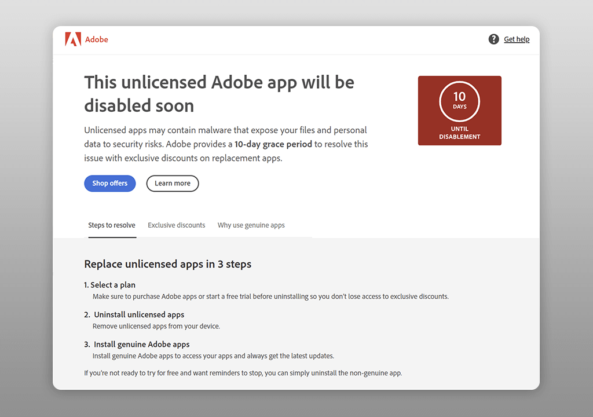This screenshot has height=417, width=593.
Task: Click the Remove unlicensed apps from your device text
Action: click(x=156, y=326)
